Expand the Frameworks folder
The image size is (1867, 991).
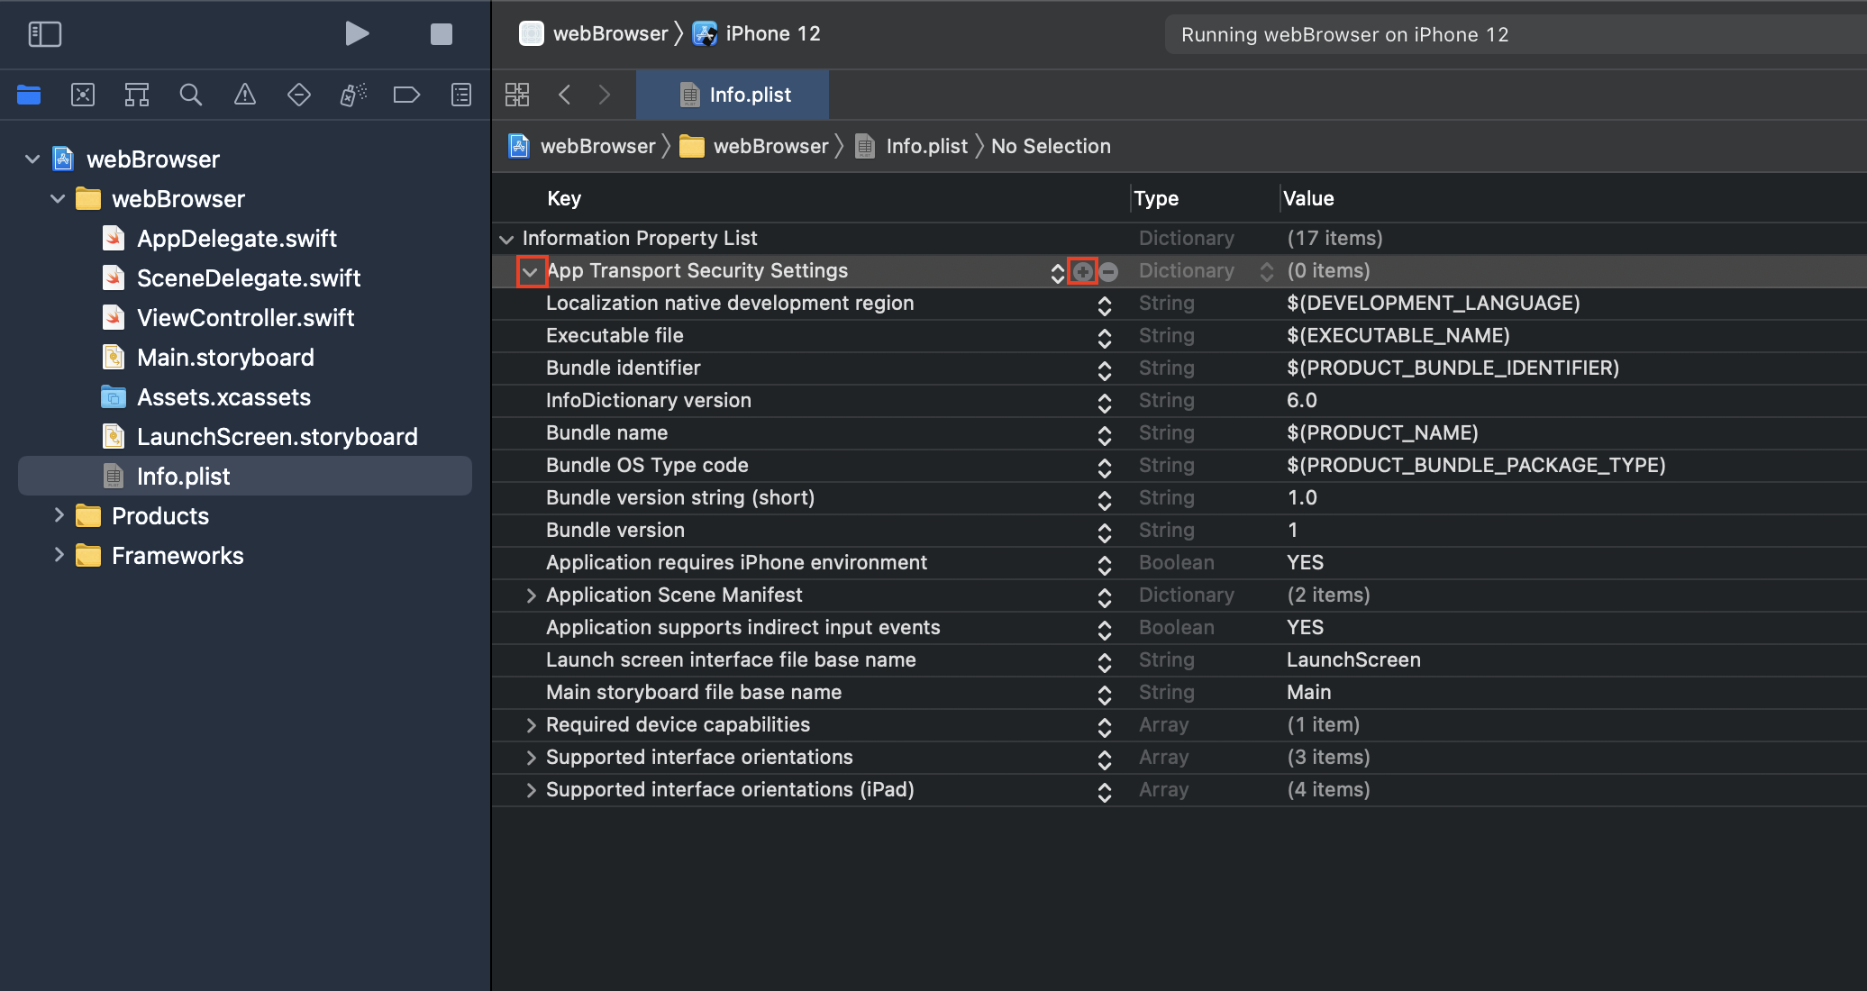(x=59, y=555)
